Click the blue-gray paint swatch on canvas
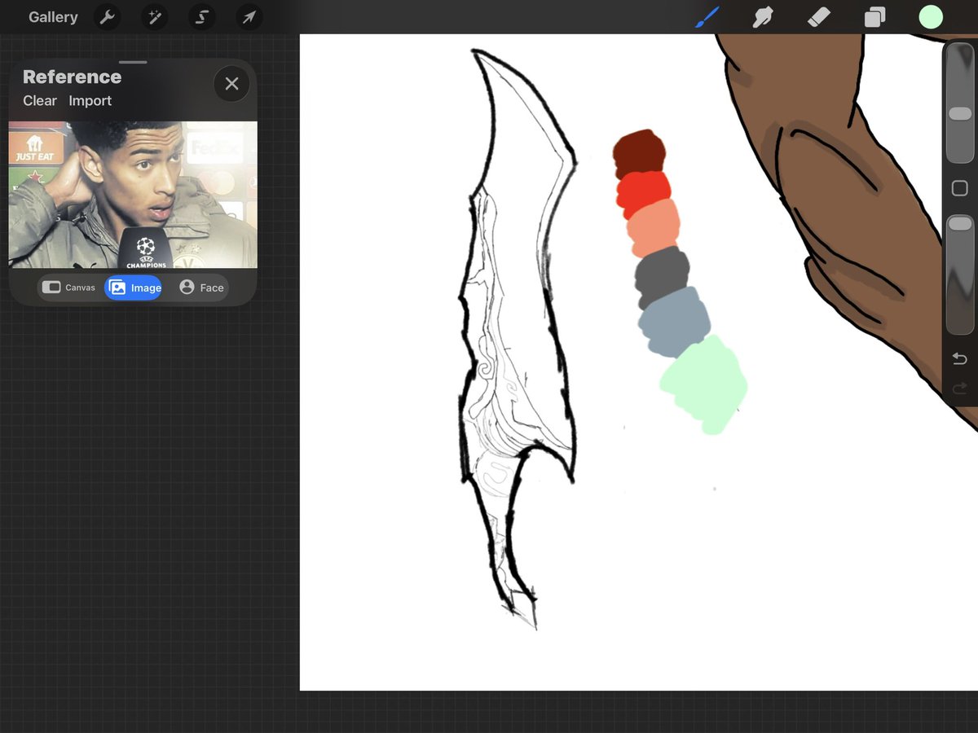The height and width of the screenshot is (733, 978). (x=675, y=321)
